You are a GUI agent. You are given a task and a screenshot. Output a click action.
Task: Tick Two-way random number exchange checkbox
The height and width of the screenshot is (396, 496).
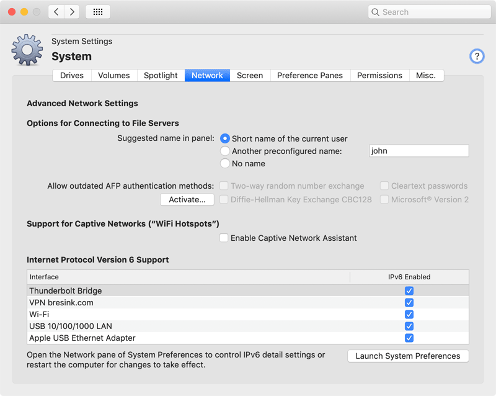coord(224,186)
